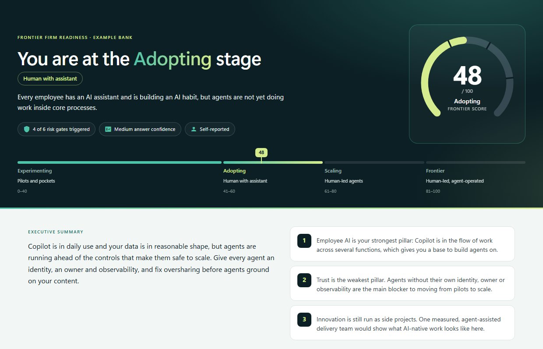
Task: Click the 0–40 range text
Action: pos(22,191)
